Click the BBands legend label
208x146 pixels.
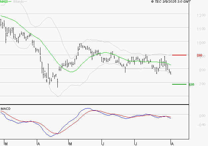coord(19,2)
